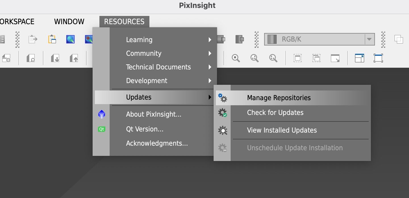Viewport: 409px width, 198px height.
Task: Open the RESOURCES menu
Action: coord(124,22)
